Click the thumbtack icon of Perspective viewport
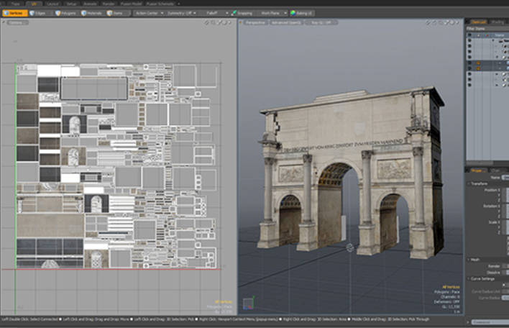This screenshot has width=509, height=328. [x=241, y=22]
